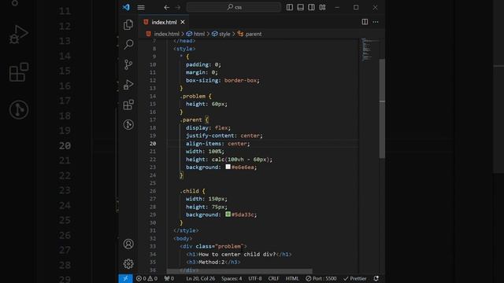The width and height of the screenshot is (504, 283).
Task: Click the .problem selector on line 14
Action: click(x=192, y=96)
